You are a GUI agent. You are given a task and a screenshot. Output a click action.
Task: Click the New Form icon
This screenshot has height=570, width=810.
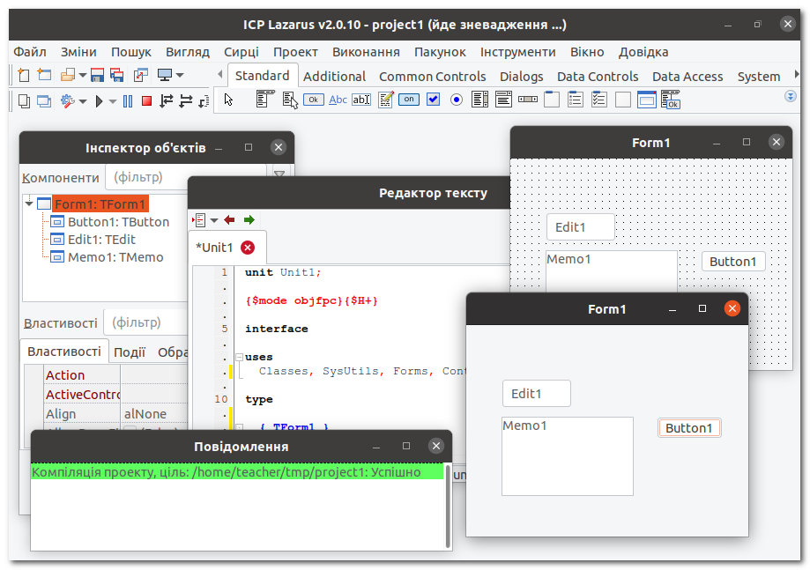coord(43,75)
